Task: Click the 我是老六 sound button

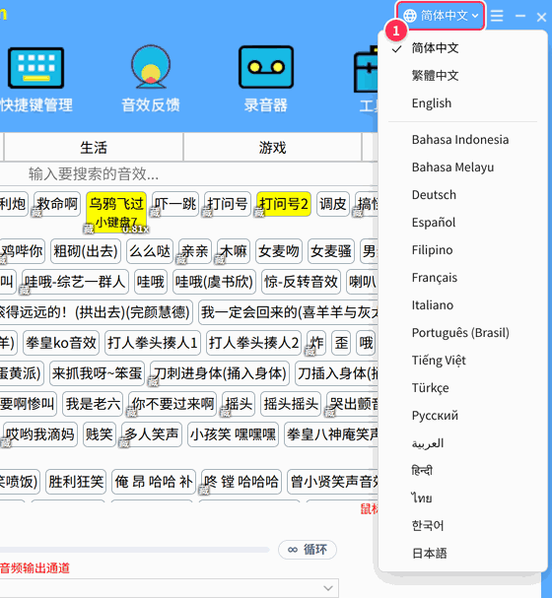Action: coord(93,404)
